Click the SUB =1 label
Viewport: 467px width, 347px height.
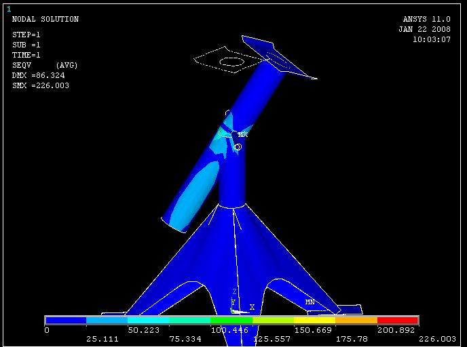(26, 45)
